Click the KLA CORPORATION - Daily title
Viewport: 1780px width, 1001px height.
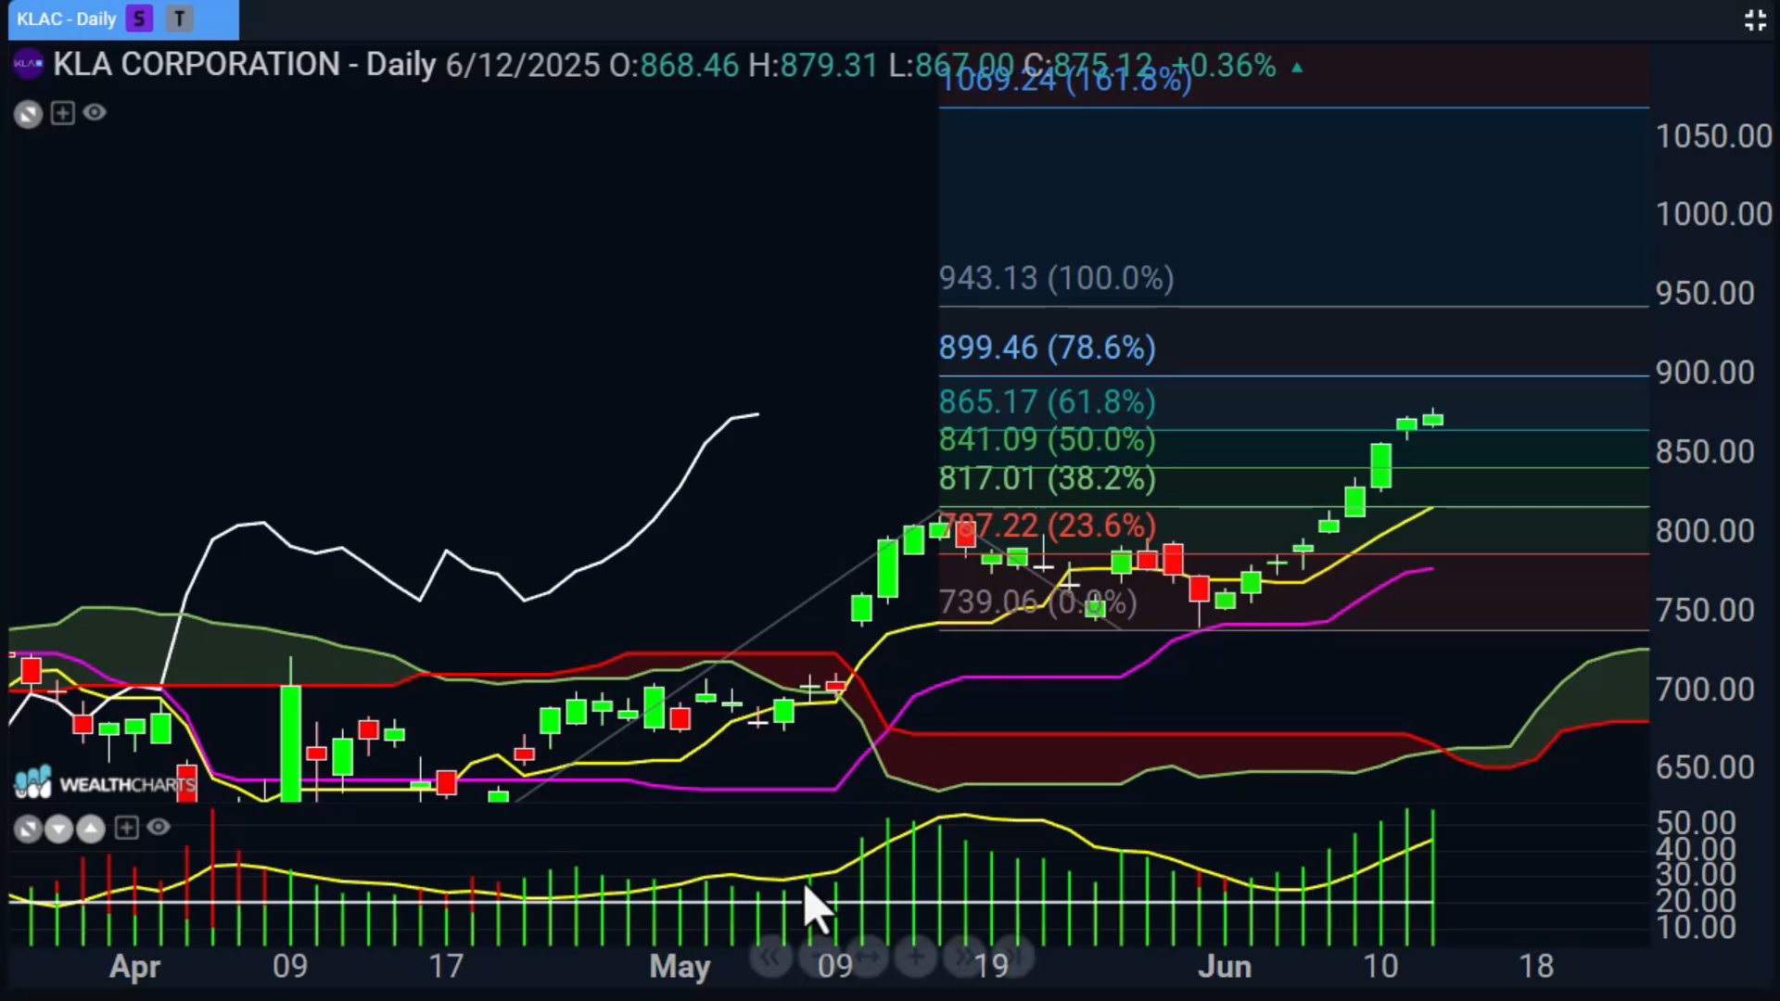245,65
